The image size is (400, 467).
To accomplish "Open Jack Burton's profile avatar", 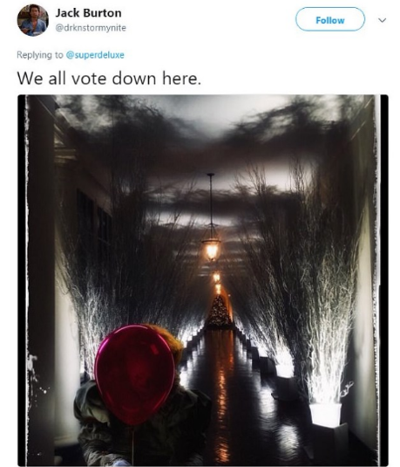I will (33, 20).
